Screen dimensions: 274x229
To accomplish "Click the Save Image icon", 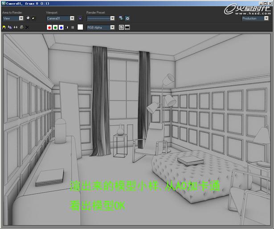I will 4,27.
